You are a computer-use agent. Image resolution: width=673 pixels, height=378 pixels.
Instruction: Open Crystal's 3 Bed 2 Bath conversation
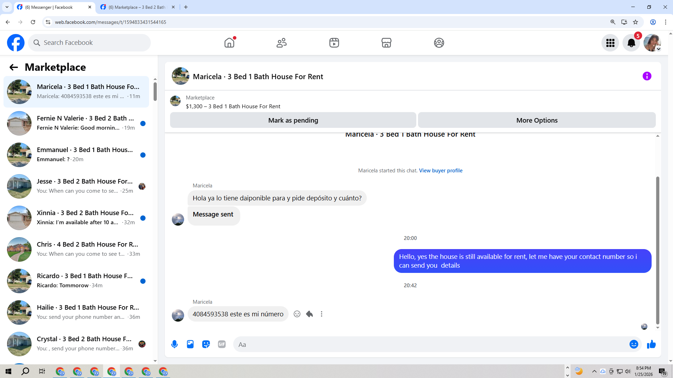point(76,344)
